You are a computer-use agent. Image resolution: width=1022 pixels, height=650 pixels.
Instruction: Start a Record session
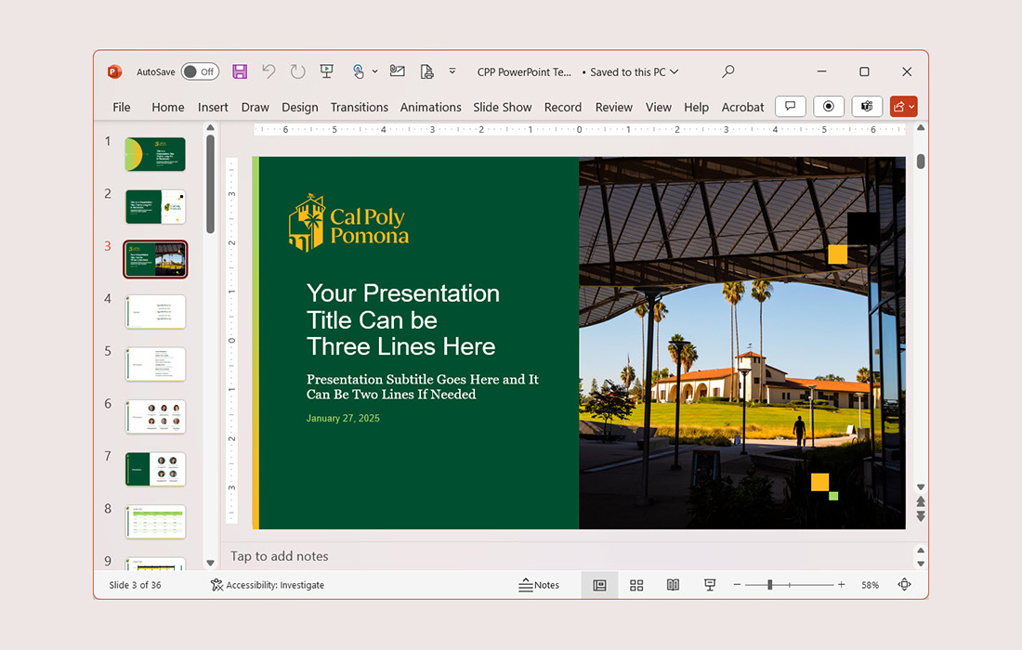click(x=828, y=106)
